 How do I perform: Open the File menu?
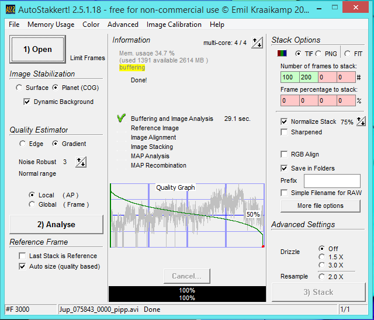pyautogui.click(x=14, y=25)
